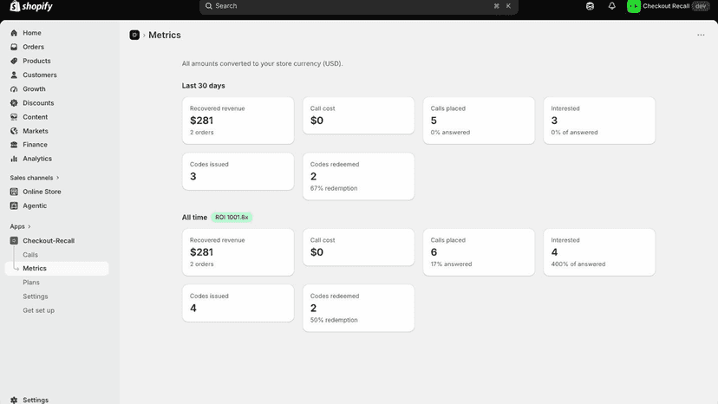Open Finance in the sidebar
The height and width of the screenshot is (404, 718).
click(x=35, y=145)
